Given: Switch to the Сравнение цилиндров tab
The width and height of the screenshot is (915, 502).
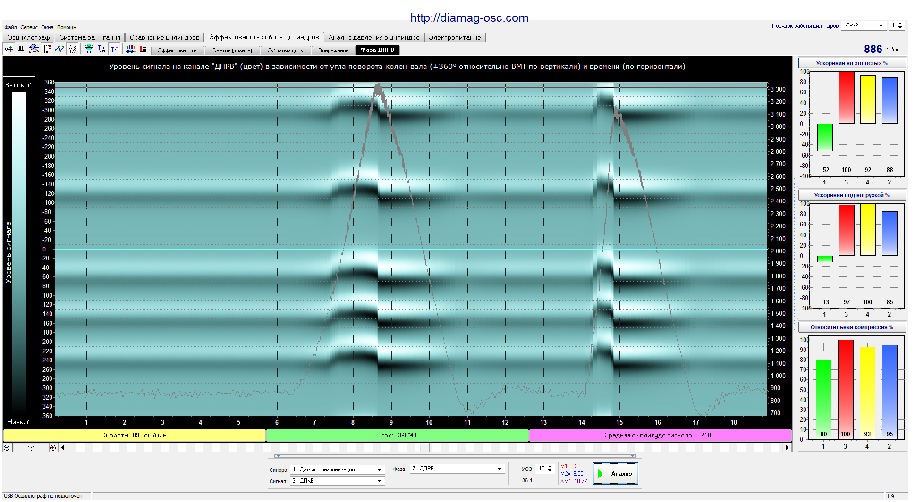Looking at the screenshot, I should (x=165, y=37).
